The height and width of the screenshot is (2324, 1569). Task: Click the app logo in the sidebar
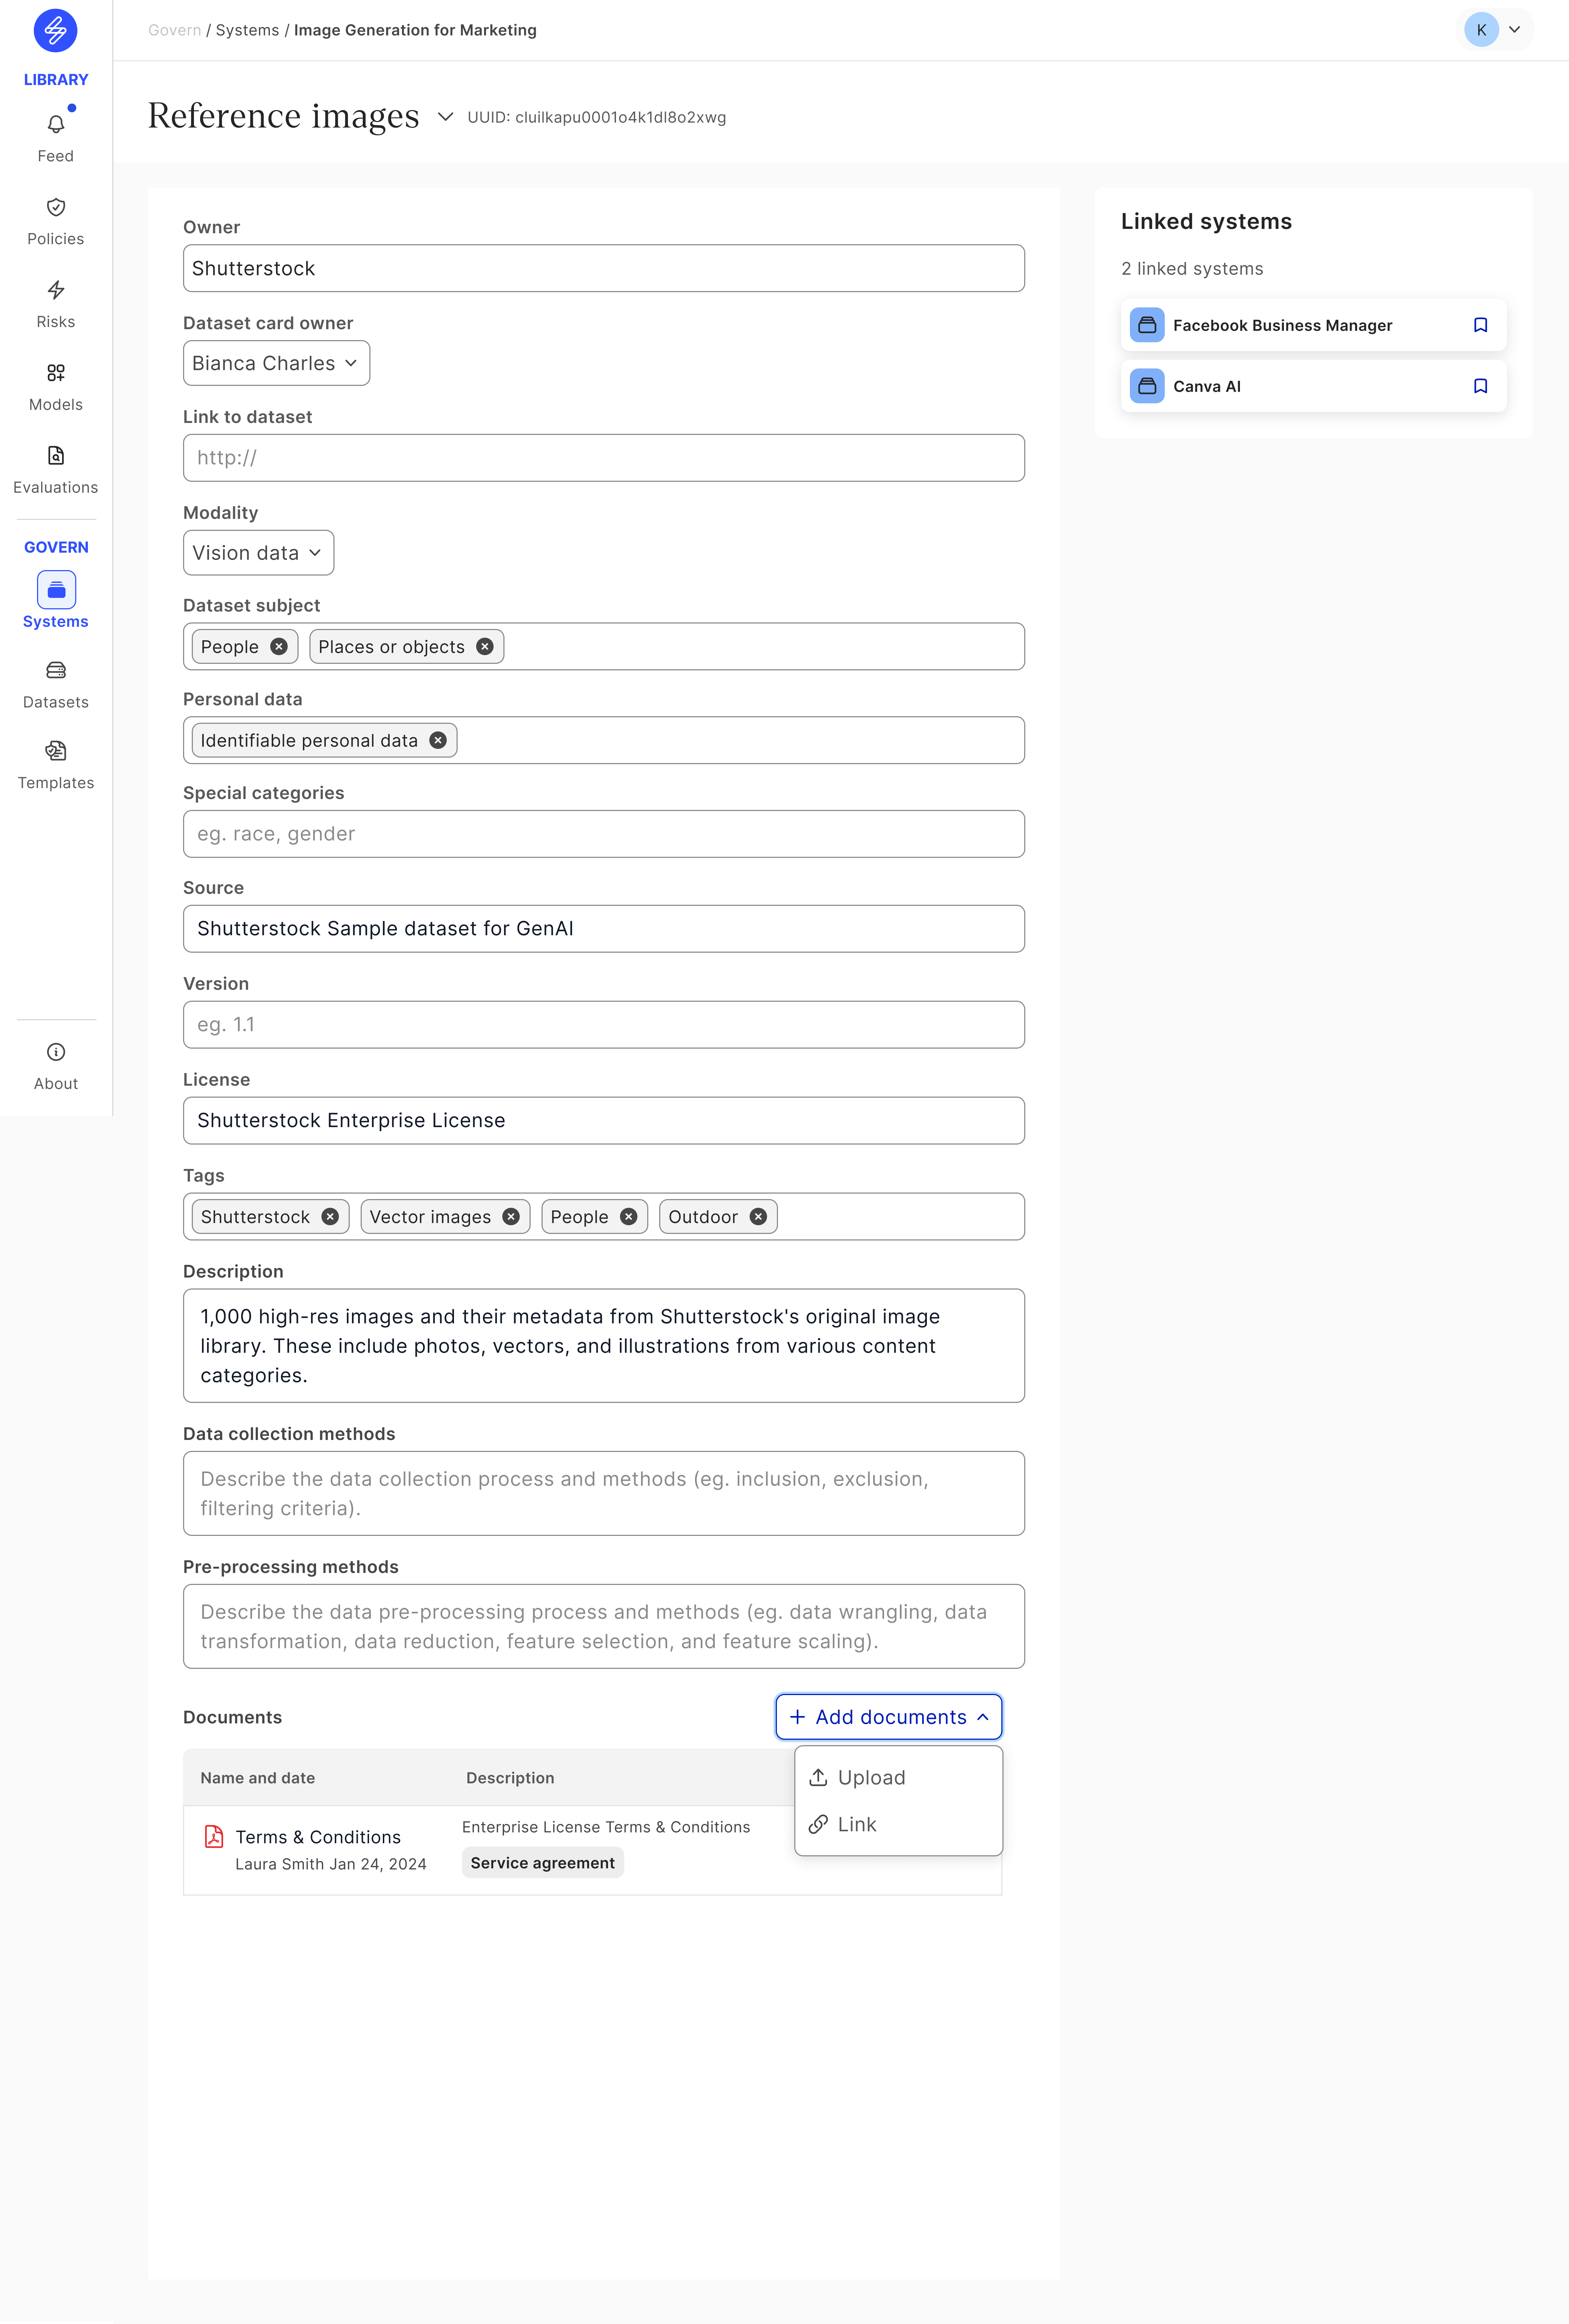[x=56, y=31]
